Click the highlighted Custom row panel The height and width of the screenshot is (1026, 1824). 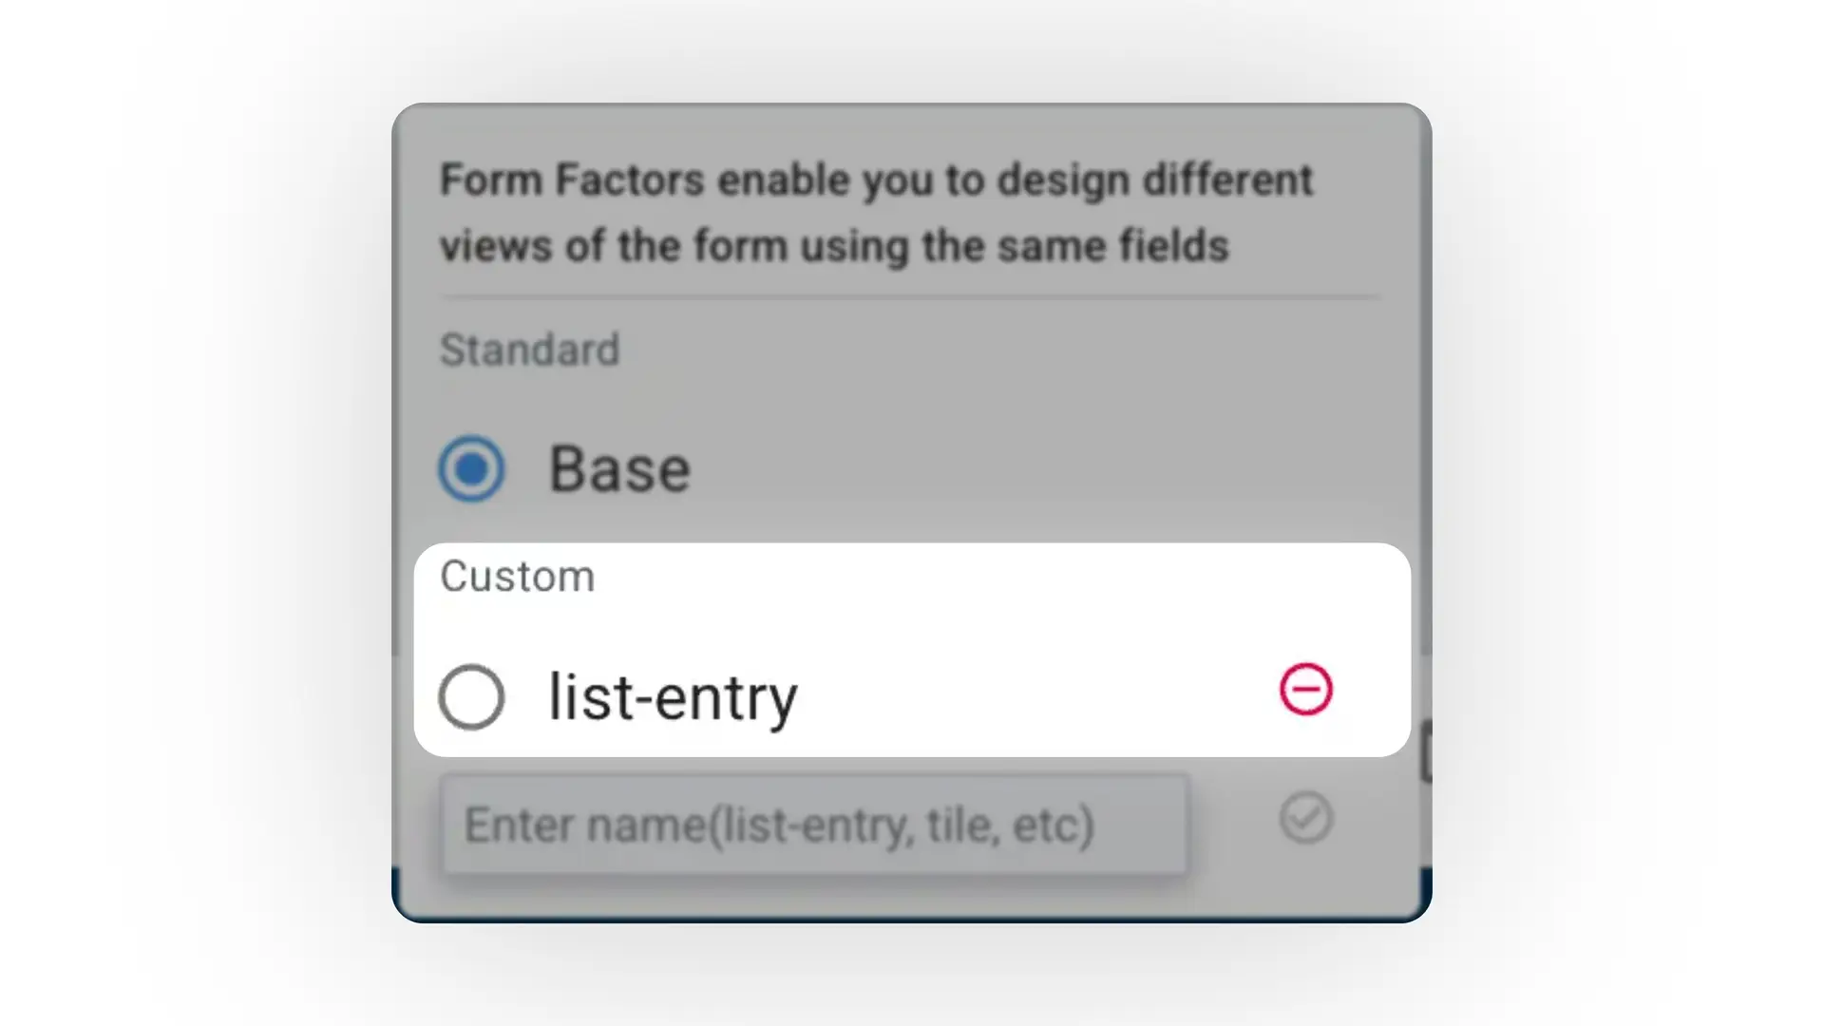point(912,648)
